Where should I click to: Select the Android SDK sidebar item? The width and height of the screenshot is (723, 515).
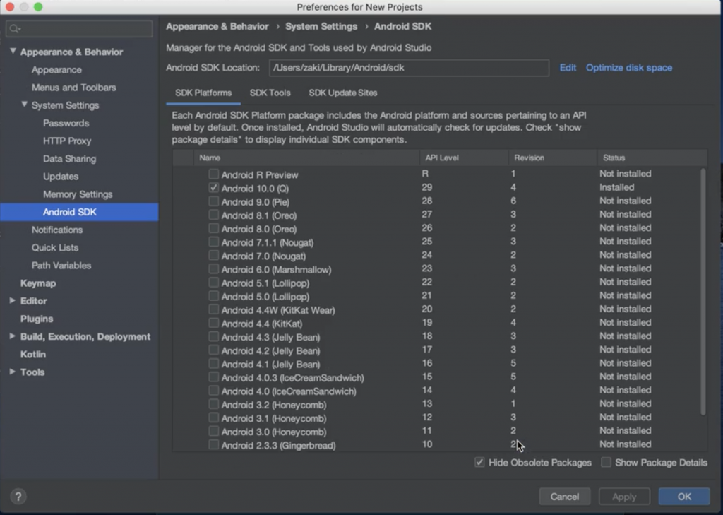[x=79, y=212]
